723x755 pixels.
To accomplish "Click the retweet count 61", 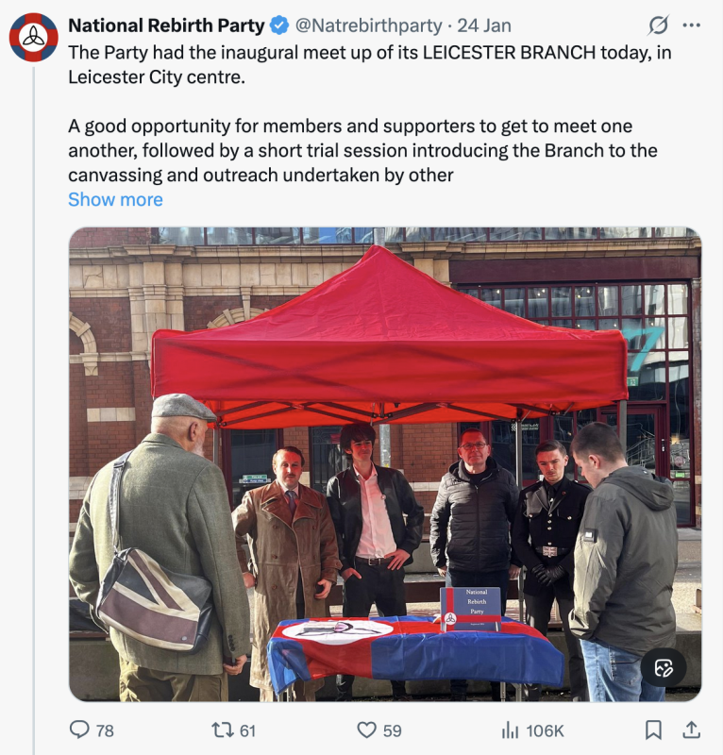I will click(x=247, y=730).
